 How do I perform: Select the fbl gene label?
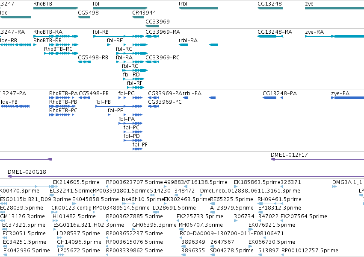96,4
